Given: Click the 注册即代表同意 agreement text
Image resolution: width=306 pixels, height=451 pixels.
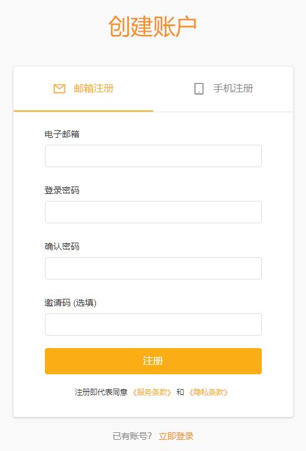Looking at the screenshot, I should click(101, 392).
